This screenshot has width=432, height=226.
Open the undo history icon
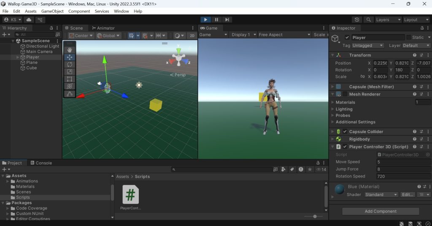(357, 19)
